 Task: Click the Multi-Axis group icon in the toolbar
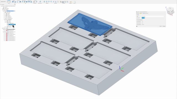[x=40, y=2]
